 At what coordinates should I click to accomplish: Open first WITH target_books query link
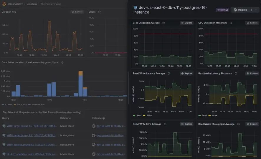pyautogui.click(x=32, y=126)
